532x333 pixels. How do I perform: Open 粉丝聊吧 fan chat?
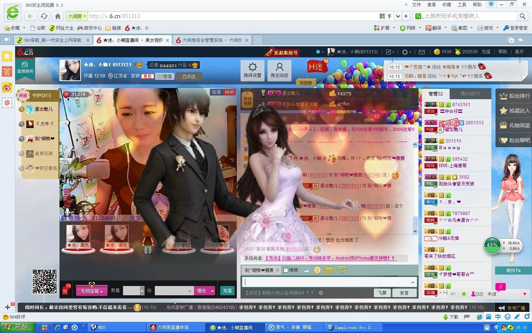515,140
